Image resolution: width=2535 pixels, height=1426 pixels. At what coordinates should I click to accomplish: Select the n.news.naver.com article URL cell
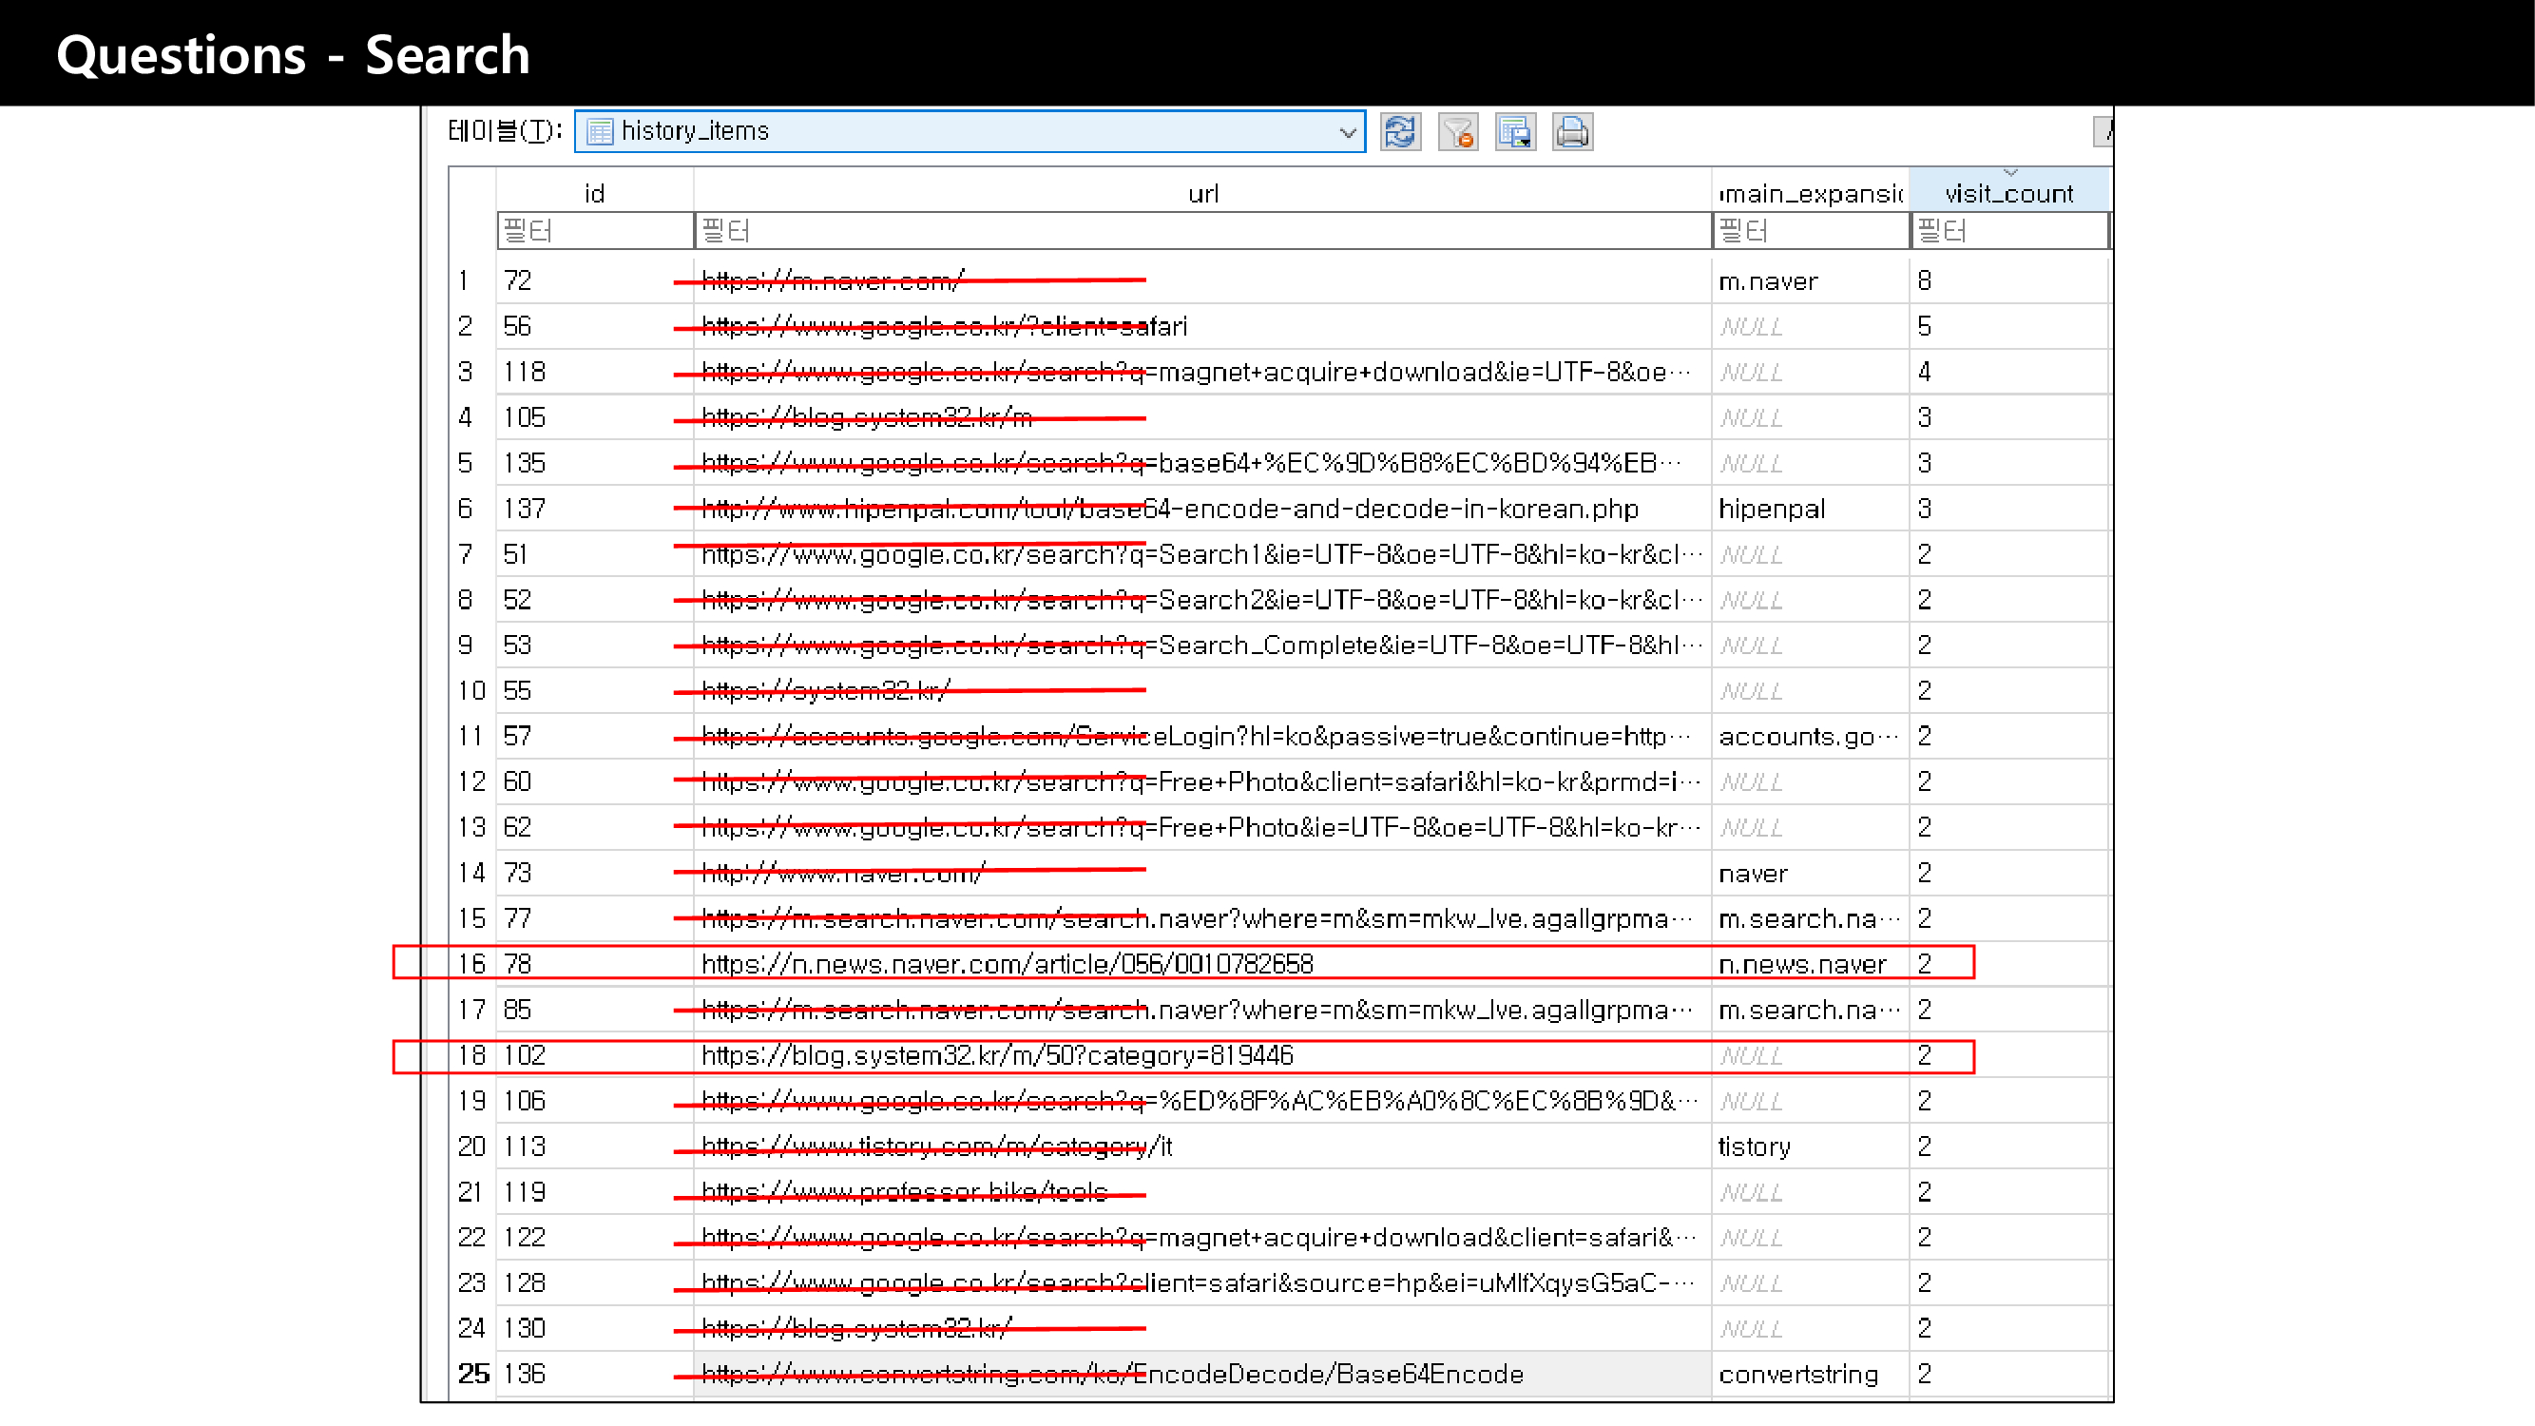tap(1006, 963)
